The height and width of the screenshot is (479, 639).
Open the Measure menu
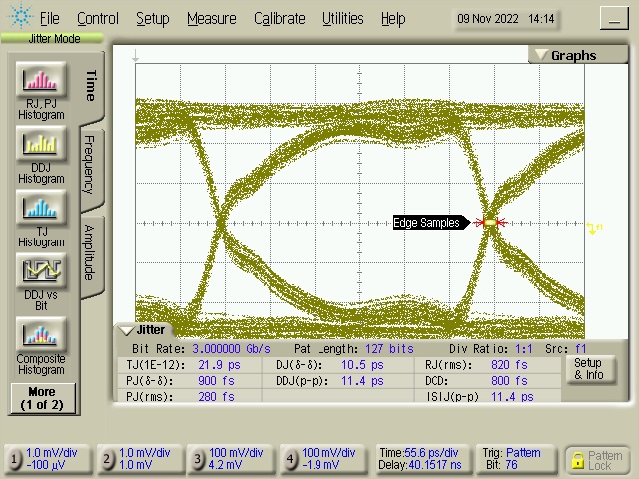pos(211,18)
